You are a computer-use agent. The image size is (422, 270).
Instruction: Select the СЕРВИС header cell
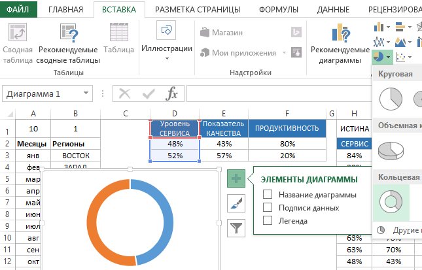pyautogui.click(x=355, y=144)
